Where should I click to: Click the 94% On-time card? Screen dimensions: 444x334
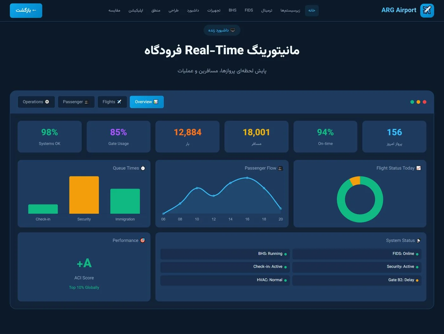tap(325, 137)
